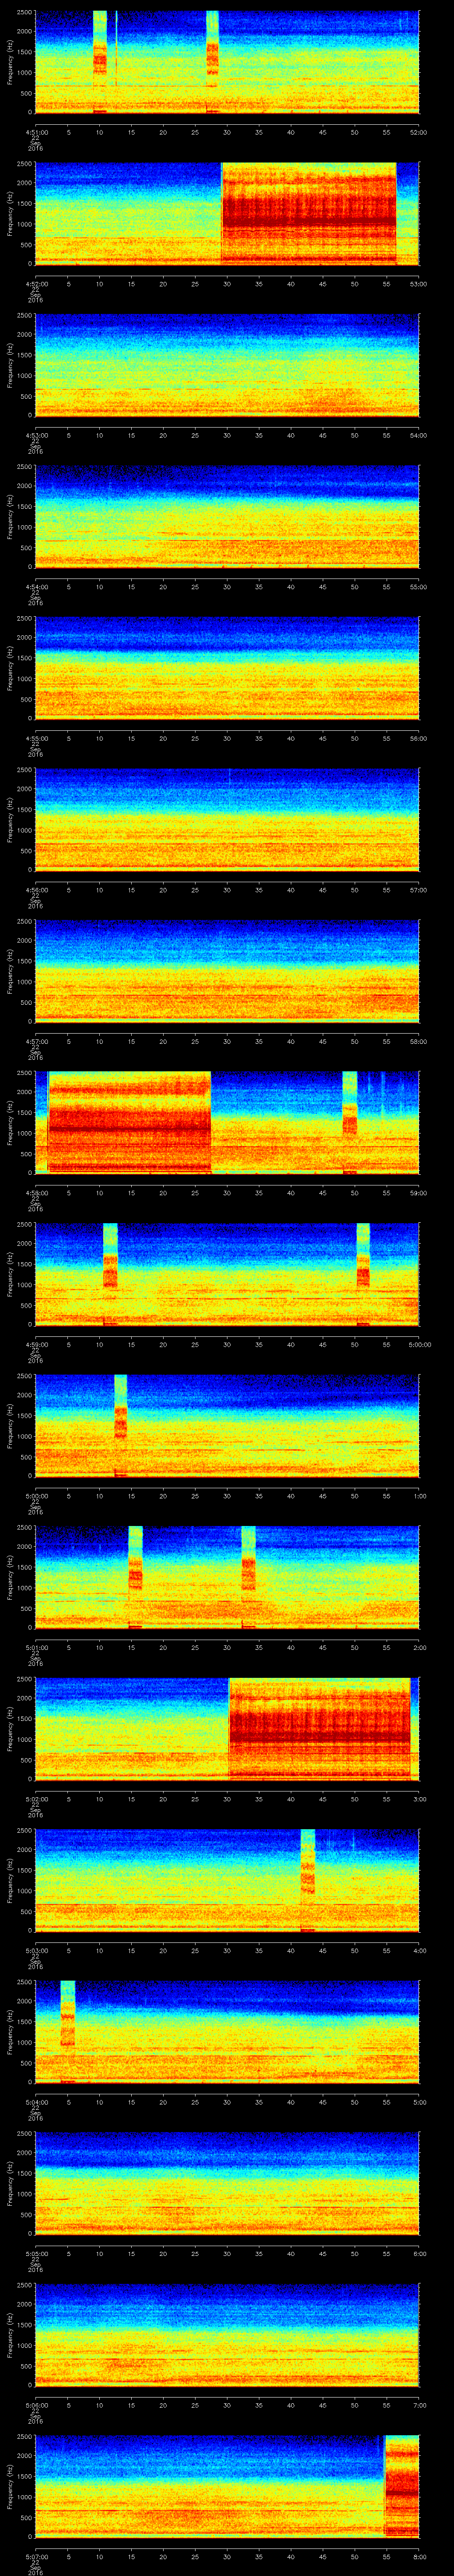The height and width of the screenshot is (2576, 454).
Task: Click the burst near 12 seconds in the 4:59:00 panel
Action: [111, 1270]
